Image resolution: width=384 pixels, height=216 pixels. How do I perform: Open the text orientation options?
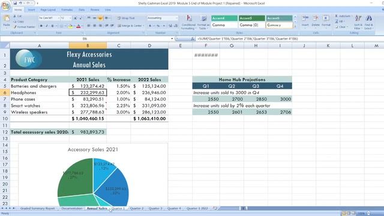pos(107,18)
